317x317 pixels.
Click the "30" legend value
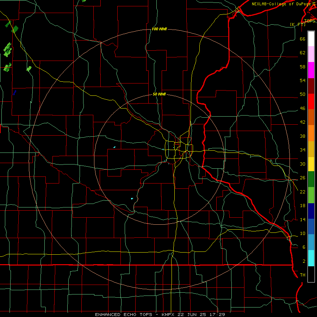tap(303, 164)
